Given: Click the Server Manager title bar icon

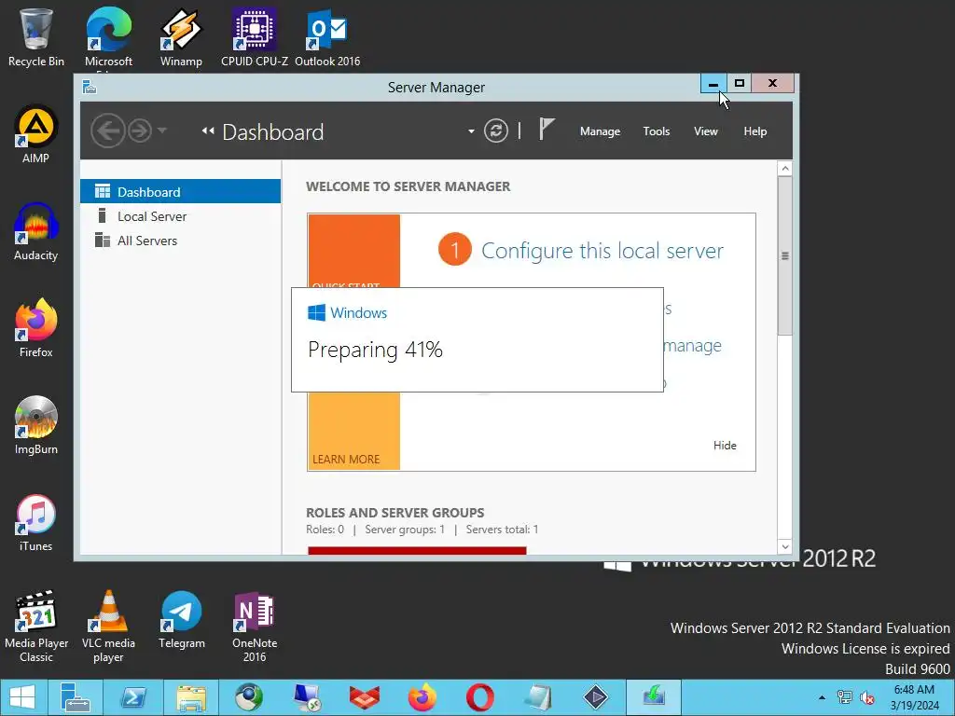Looking at the screenshot, I should pos(90,87).
